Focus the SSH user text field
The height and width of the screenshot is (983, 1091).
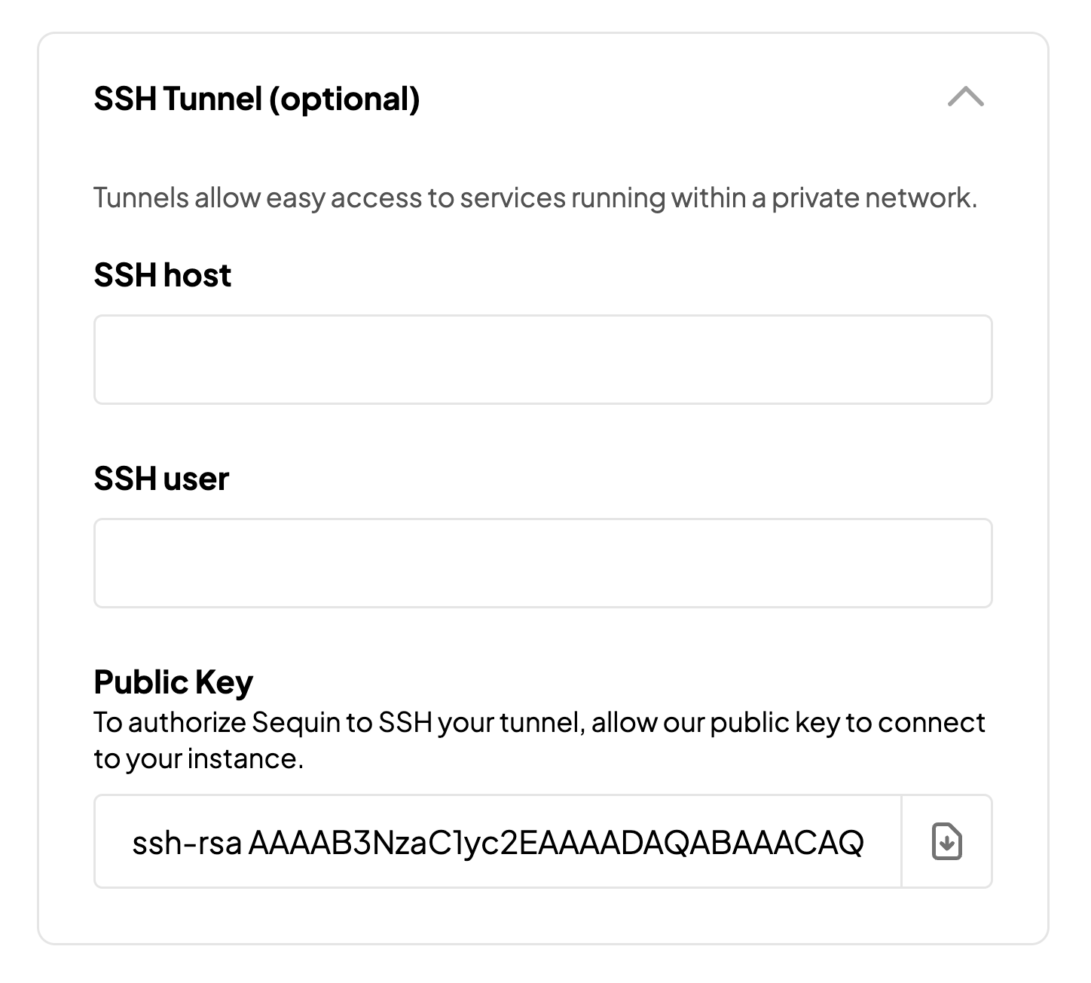tap(542, 563)
